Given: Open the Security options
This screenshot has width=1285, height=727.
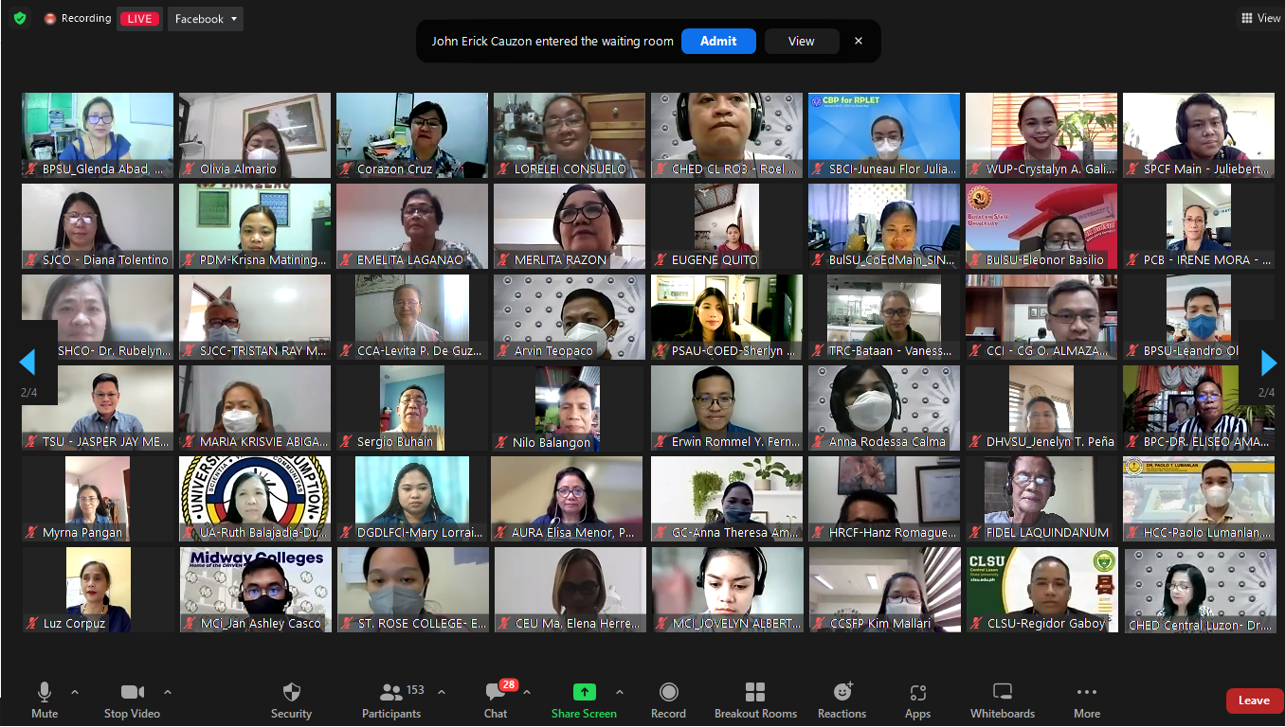Looking at the screenshot, I should [x=291, y=700].
